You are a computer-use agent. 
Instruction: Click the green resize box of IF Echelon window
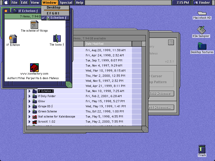69,84
